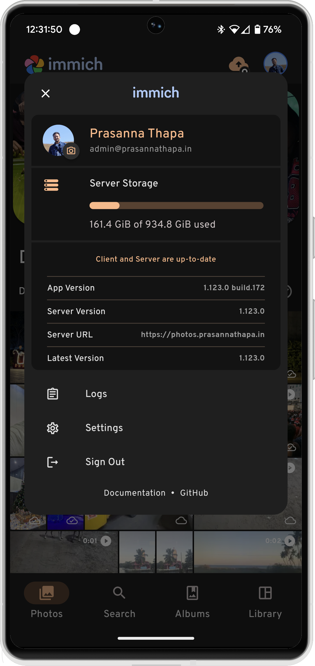Tap the Logs clipboard icon
This screenshot has height=666, width=315.
pyautogui.click(x=53, y=394)
